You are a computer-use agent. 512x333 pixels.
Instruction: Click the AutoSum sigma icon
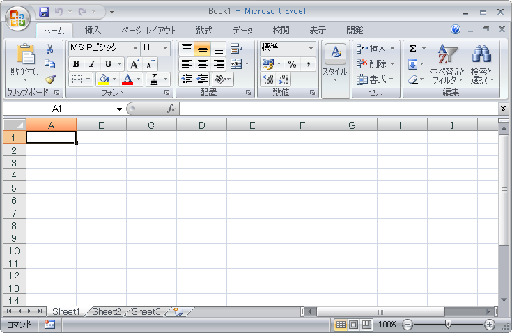(x=412, y=49)
